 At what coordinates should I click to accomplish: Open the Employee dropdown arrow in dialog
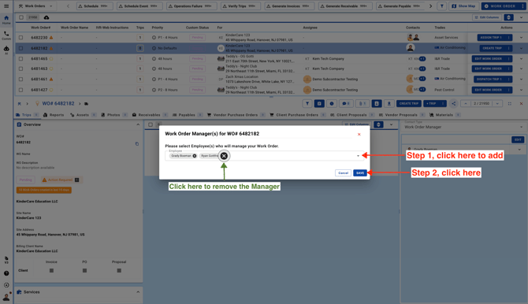click(x=358, y=156)
